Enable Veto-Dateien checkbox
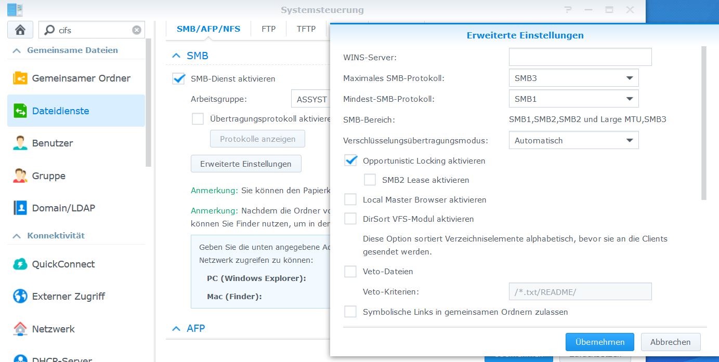 (350, 271)
